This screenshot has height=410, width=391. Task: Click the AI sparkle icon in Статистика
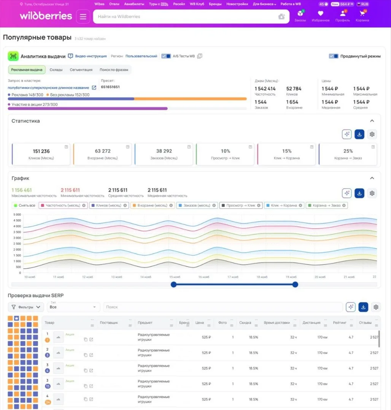click(x=347, y=134)
